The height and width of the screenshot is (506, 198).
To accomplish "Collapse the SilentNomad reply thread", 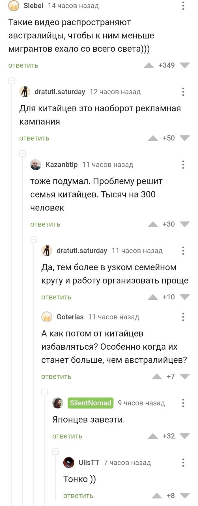I will (44, 392).
